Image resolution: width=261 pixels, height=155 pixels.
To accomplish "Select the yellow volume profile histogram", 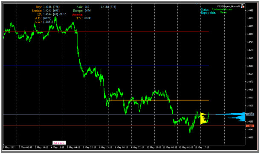I will (204, 118).
